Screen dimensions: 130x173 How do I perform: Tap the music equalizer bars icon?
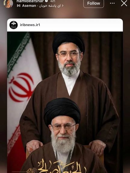(19, 6)
